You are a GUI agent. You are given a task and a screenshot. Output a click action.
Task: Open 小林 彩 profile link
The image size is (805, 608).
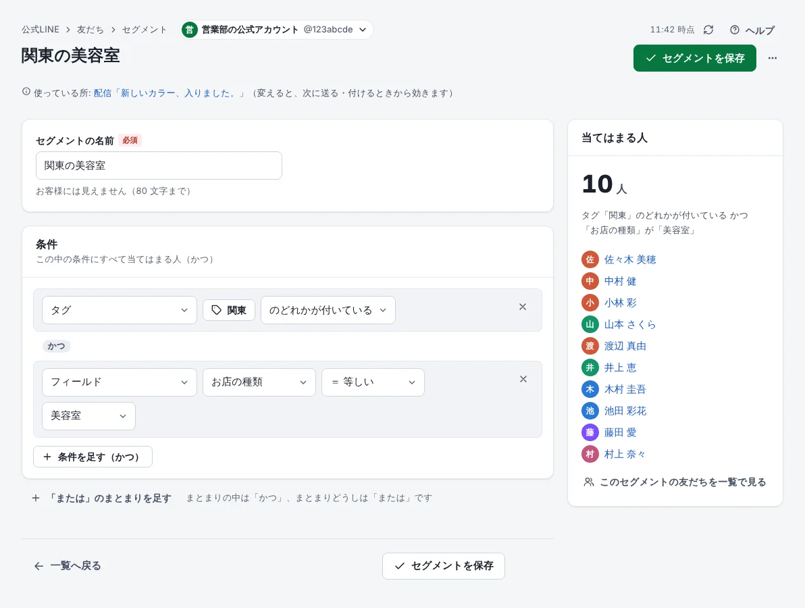pos(620,303)
